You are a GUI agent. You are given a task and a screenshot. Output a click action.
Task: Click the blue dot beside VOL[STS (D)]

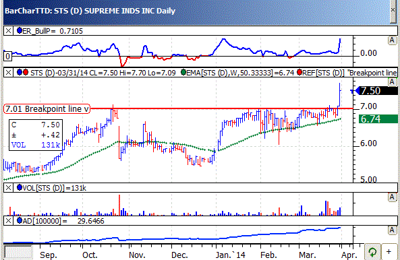[20, 187]
